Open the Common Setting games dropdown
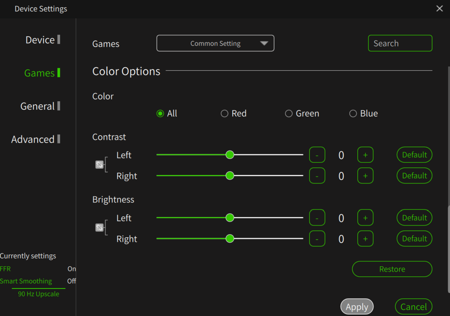The image size is (450, 316). coord(215,44)
